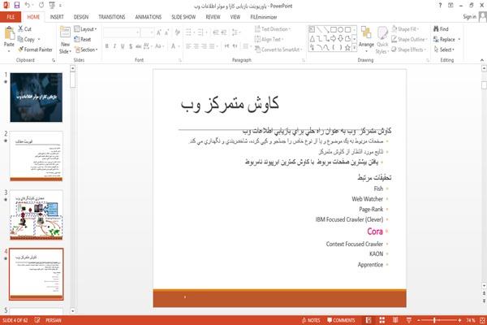Image resolution: width=487 pixels, height=325 pixels.
Task: Switch to the SLIDE SHOW tab
Action: [x=183, y=17]
